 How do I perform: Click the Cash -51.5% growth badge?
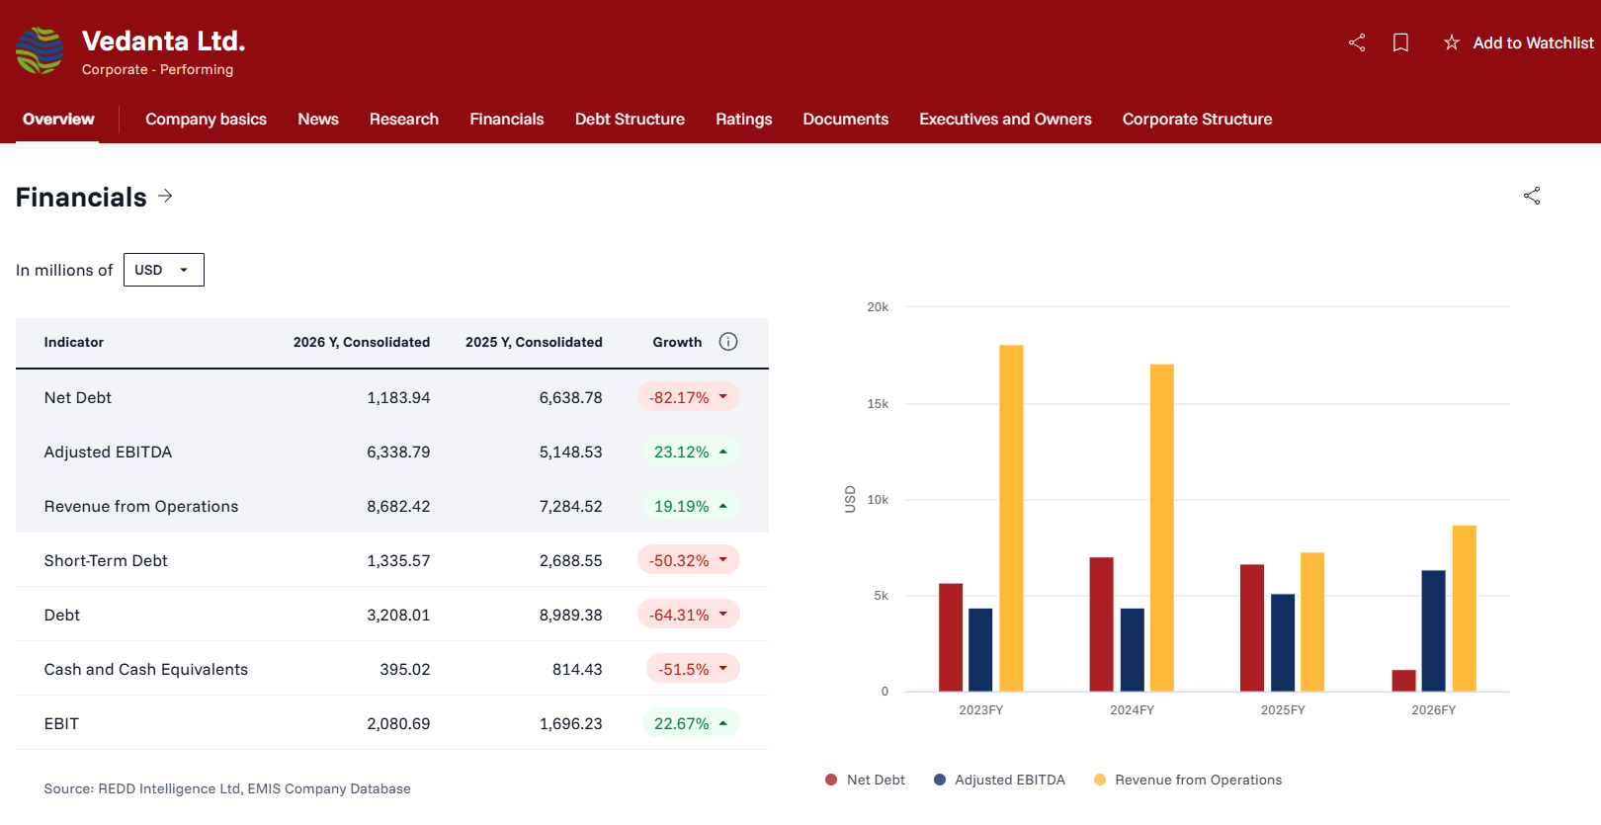(x=693, y=669)
